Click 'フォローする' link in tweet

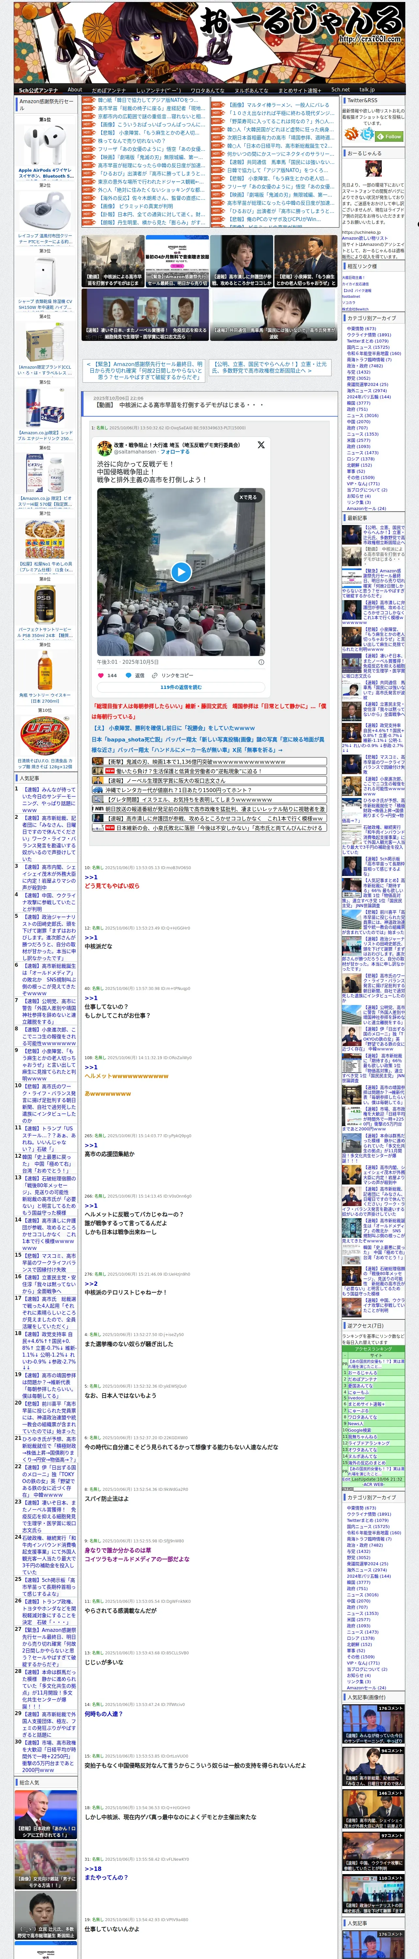(175, 452)
